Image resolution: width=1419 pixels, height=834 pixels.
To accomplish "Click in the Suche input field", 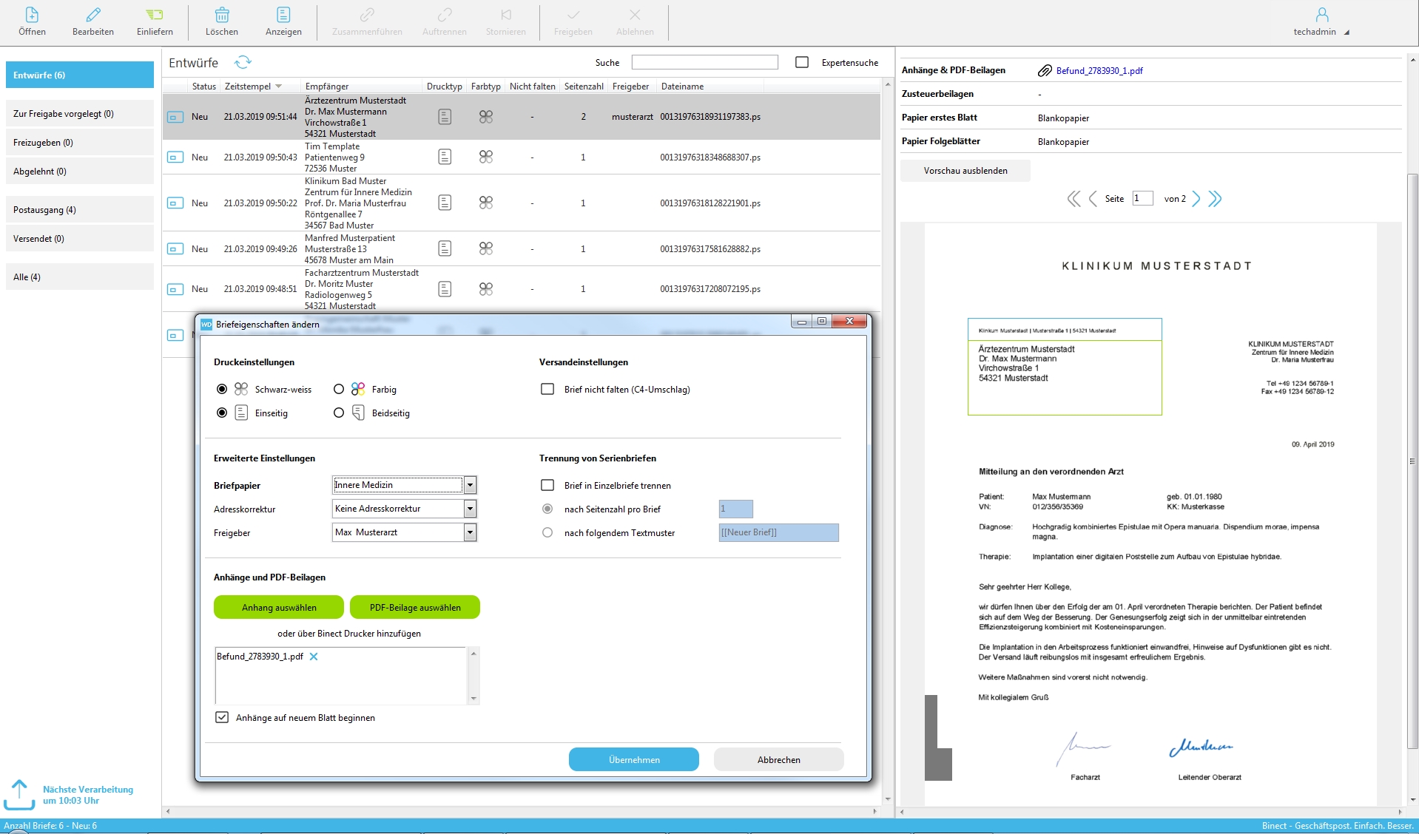I will 704,63.
